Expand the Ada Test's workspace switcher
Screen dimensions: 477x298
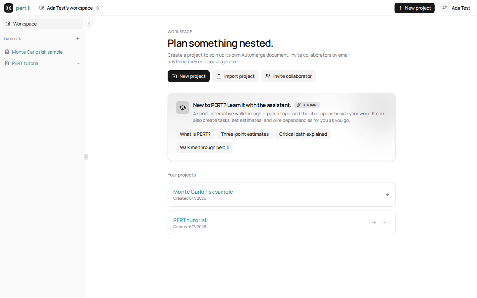coord(70,8)
